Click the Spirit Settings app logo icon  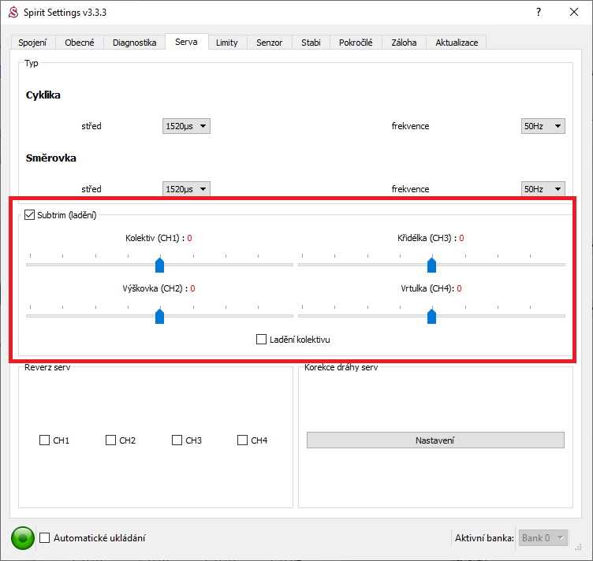[12, 12]
